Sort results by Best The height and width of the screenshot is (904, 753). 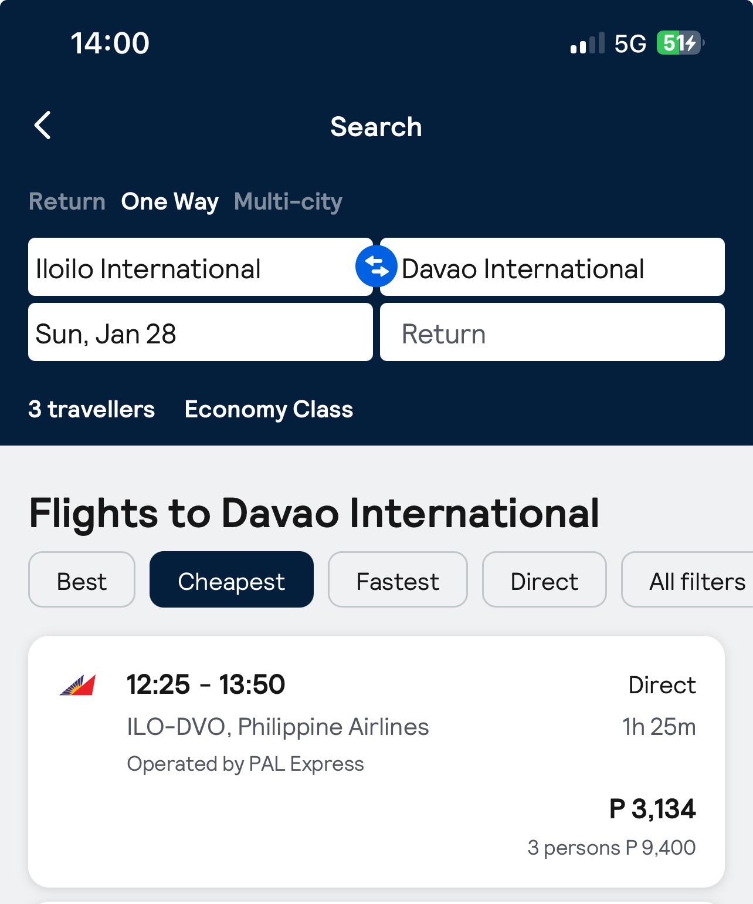pos(82,579)
